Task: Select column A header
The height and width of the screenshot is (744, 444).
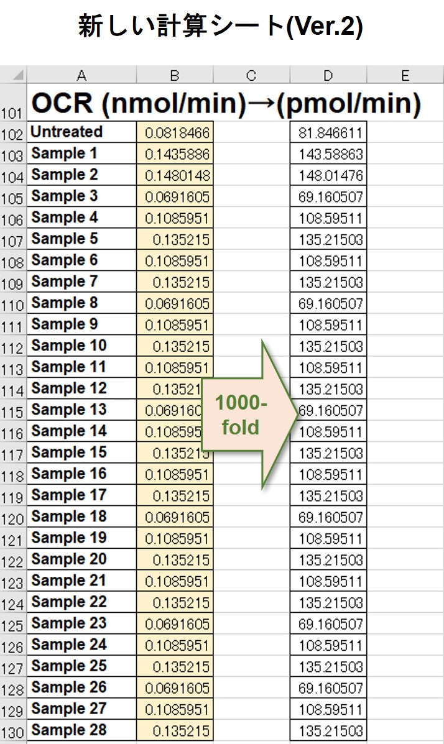Action: (x=81, y=75)
